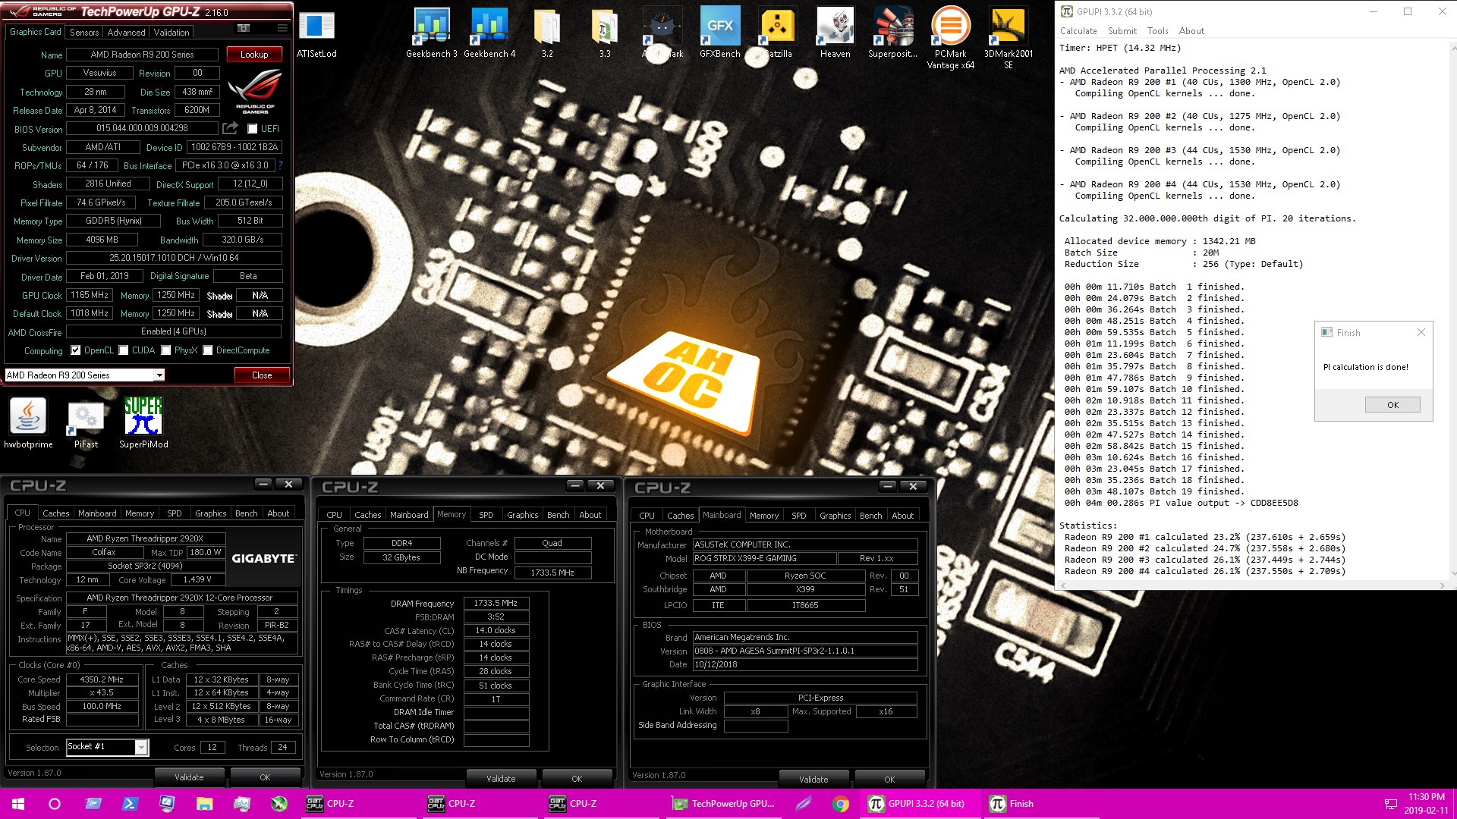
Task: Click 'Batch 19 finished' line in GPUPI
Action: pos(1154,491)
